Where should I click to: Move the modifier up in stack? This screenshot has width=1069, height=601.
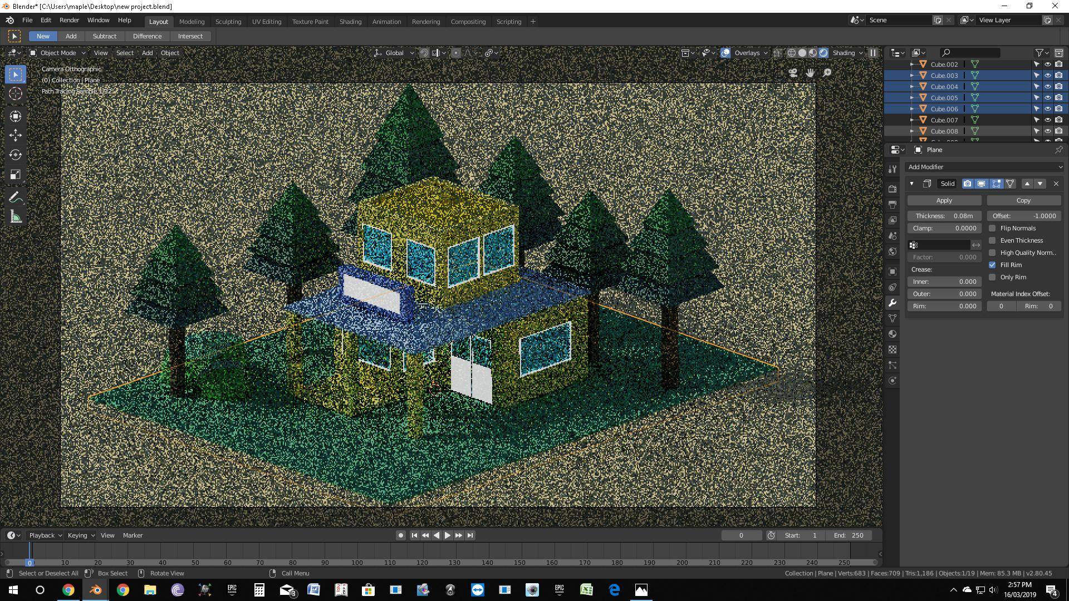[x=1027, y=184]
